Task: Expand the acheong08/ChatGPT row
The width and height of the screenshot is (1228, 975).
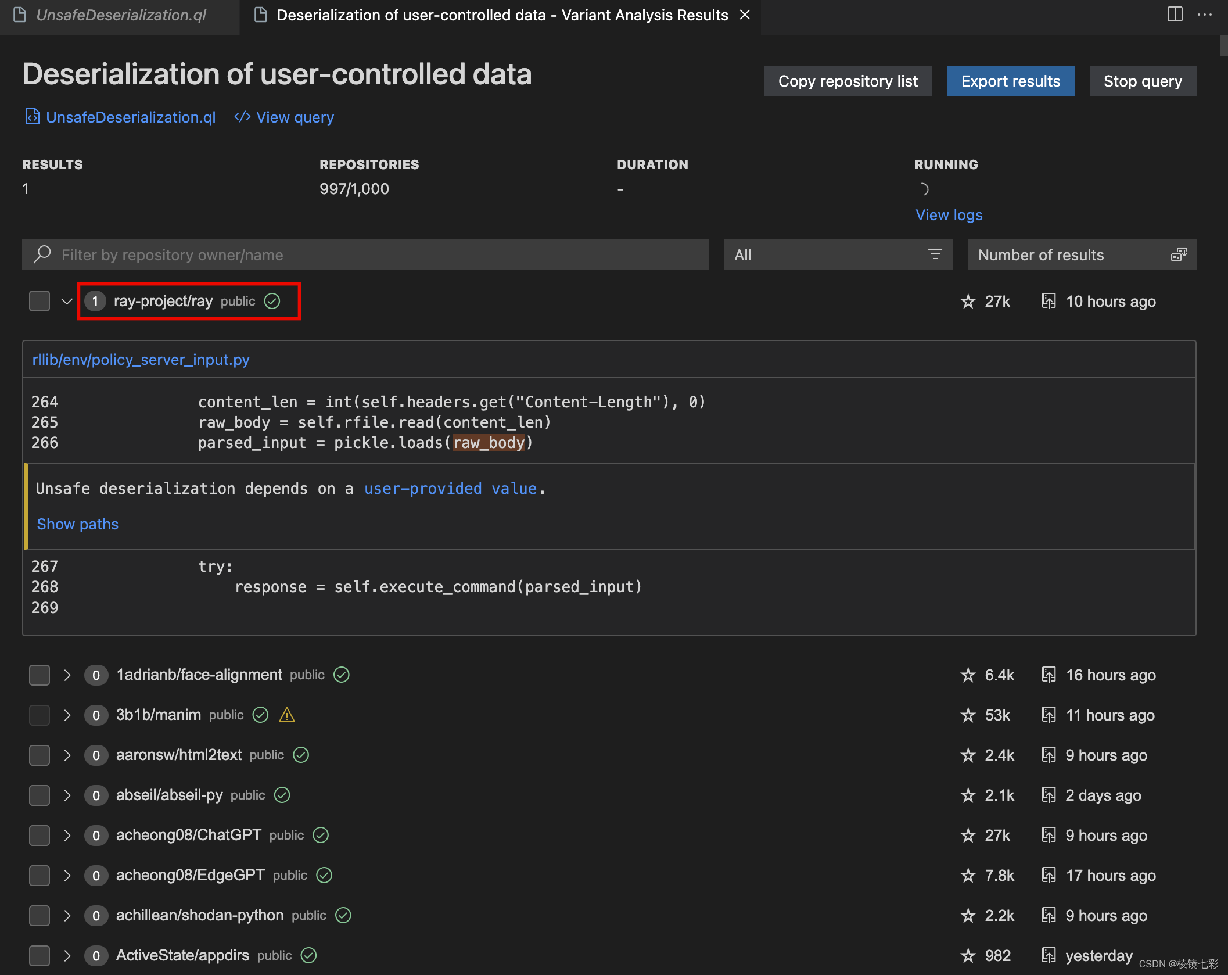Action: point(67,835)
